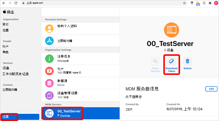Open 注册信息 Microsoft settings row
This screenshot has height=121, width=219.
click(80, 59)
